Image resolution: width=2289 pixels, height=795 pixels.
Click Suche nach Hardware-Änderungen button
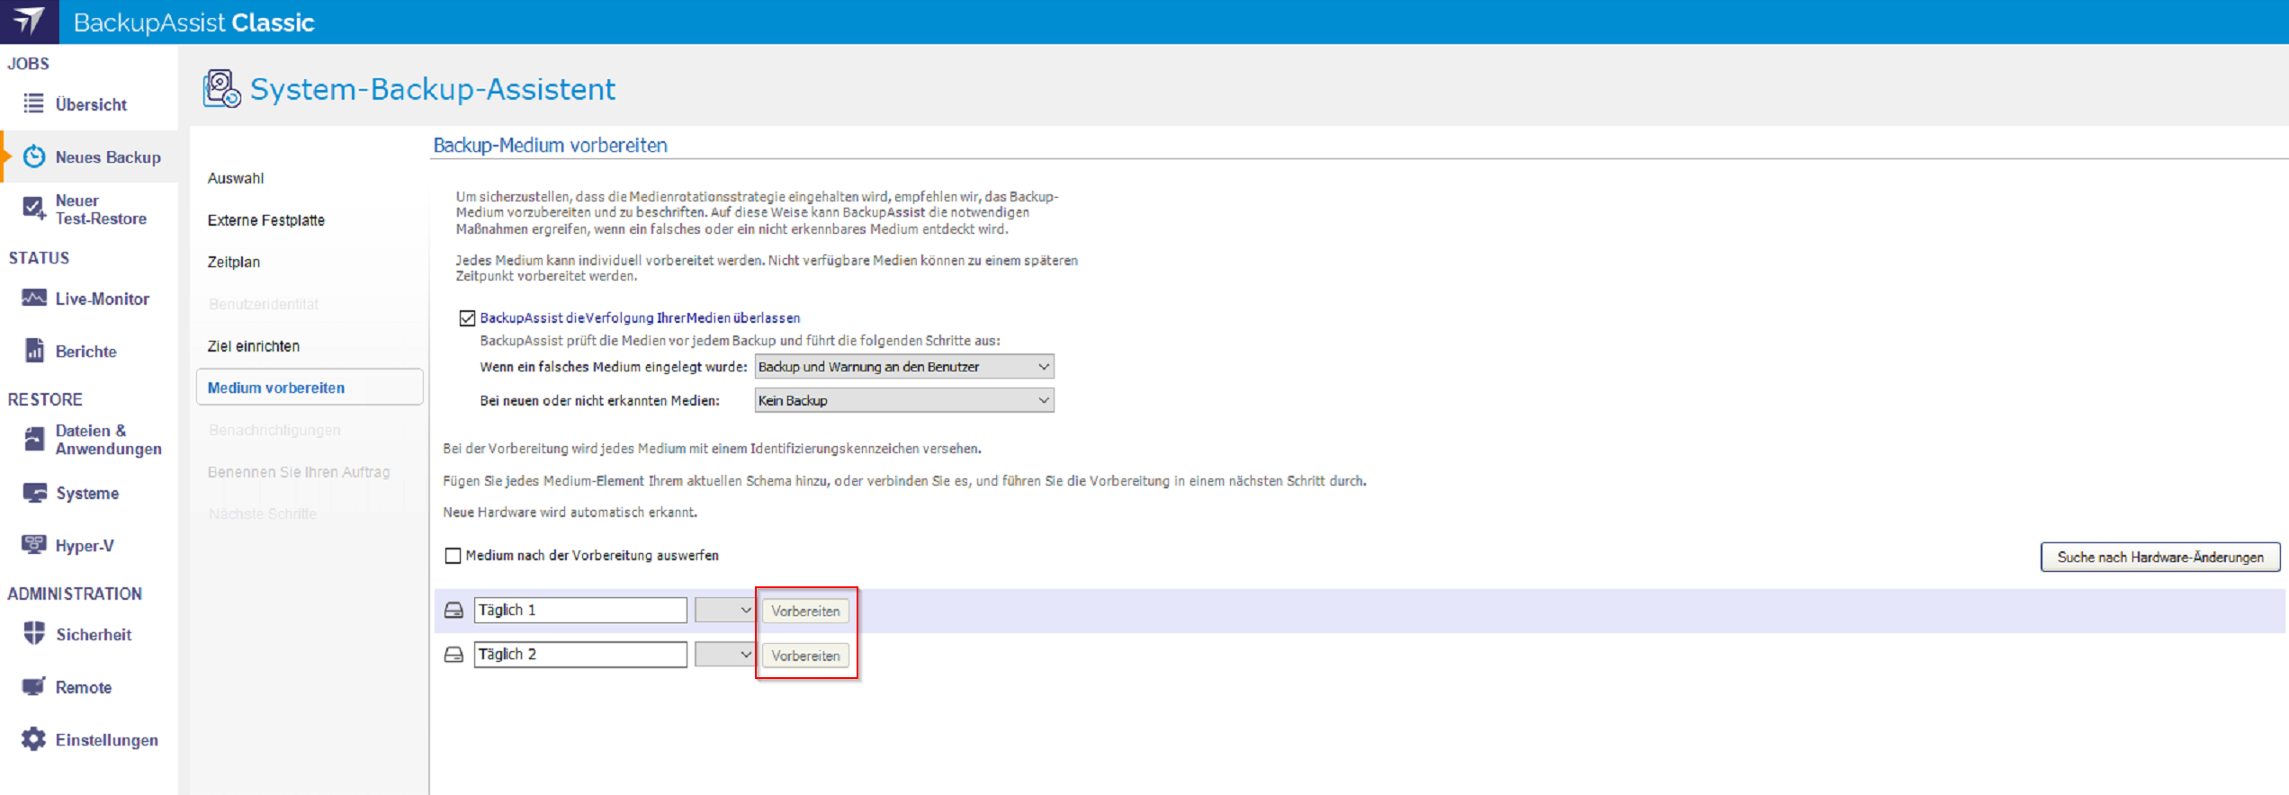(x=2159, y=557)
